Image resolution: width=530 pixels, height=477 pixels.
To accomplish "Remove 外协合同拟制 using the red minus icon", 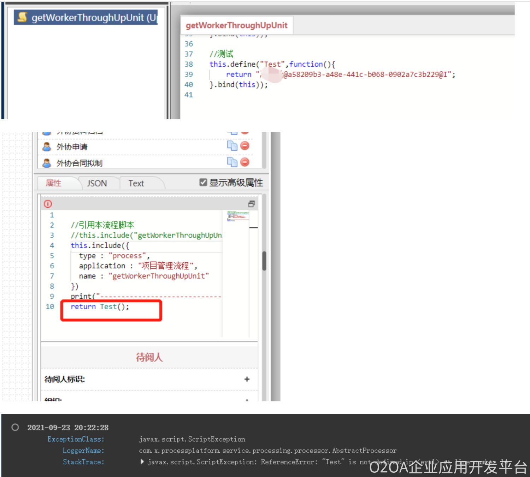I will pos(245,162).
